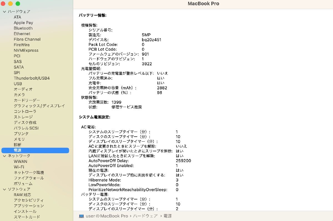Click the yellow minimize window button

point(10,4)
